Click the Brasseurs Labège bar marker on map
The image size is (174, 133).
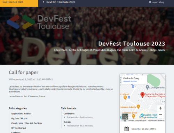138,107
